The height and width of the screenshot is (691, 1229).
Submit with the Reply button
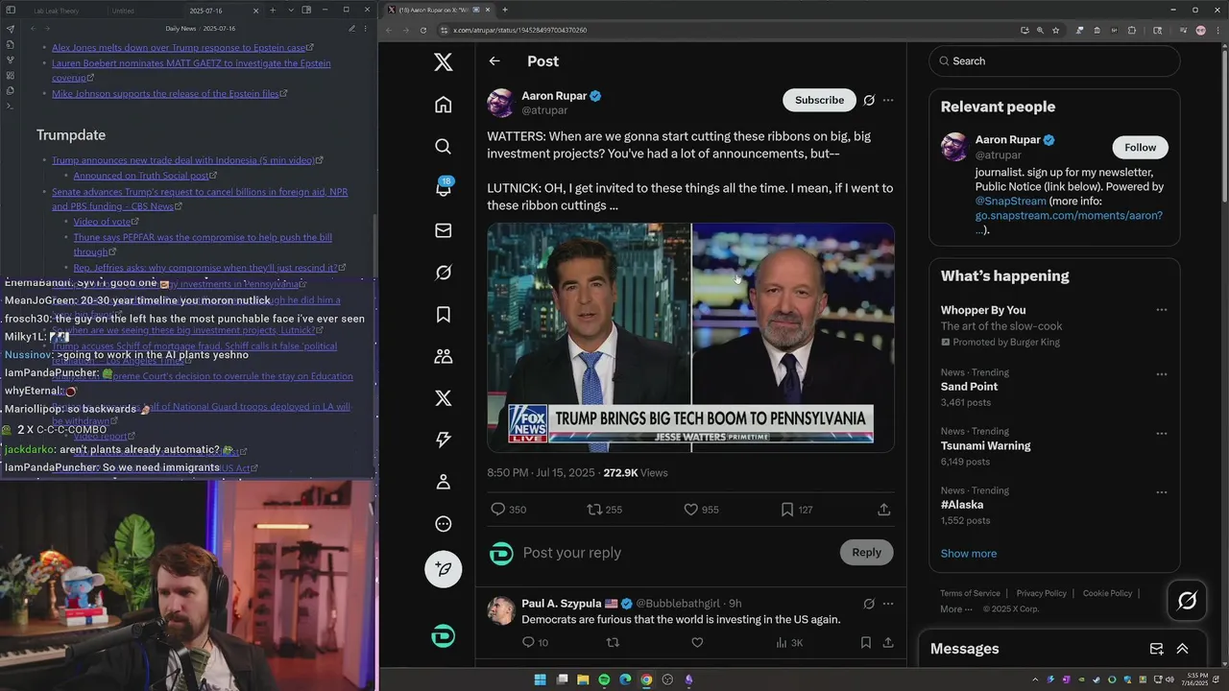tap(866, 552)
